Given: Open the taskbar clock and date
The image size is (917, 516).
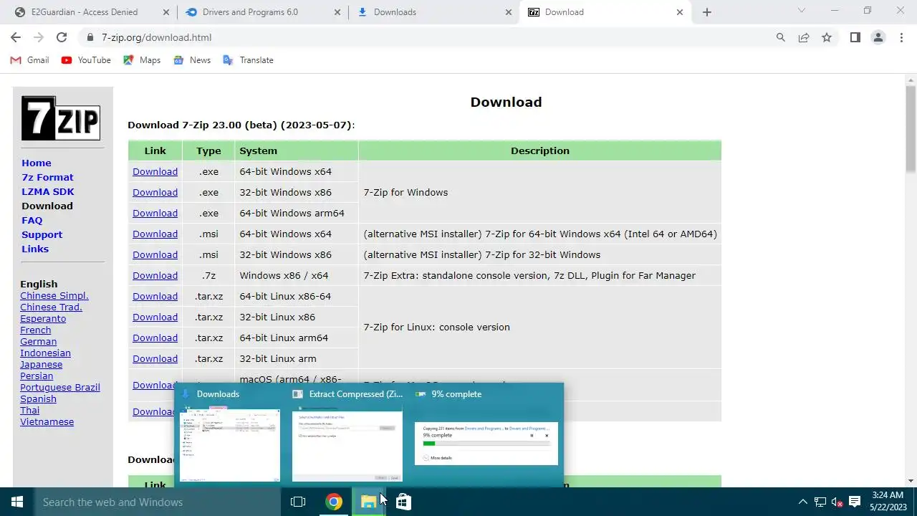Looking at the screenshot, I should (888, 502).
